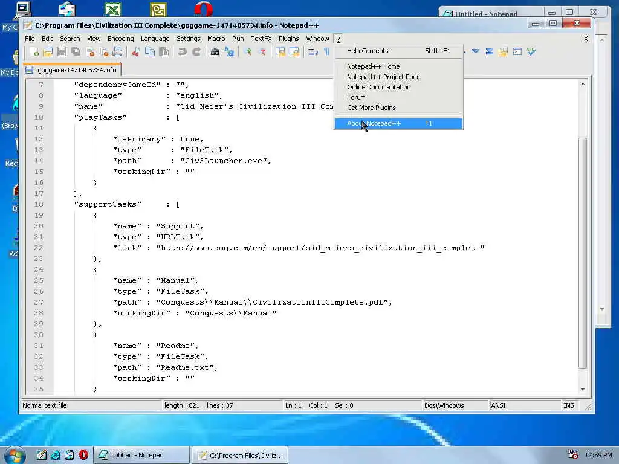
Task: Click the Redo arrow icon
Action: pos(196,52)
